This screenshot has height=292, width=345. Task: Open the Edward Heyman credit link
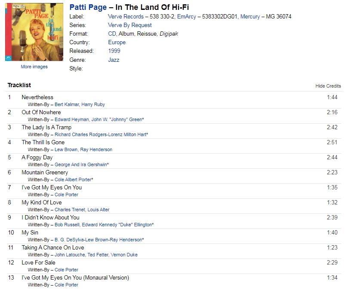[72, 119]
